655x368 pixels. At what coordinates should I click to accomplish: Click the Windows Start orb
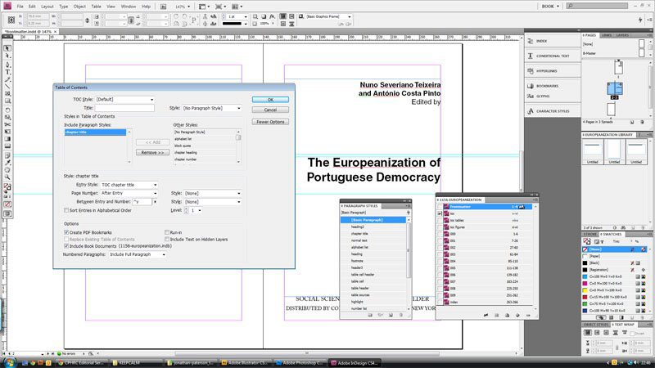pyautogui.click(x=9, y=362)
